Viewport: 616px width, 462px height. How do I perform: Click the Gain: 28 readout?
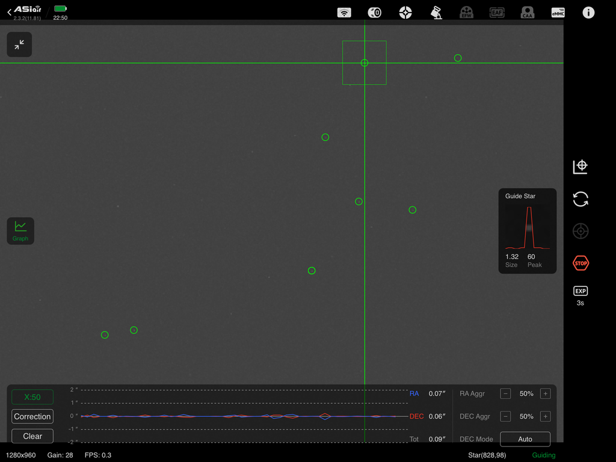coord(60,455)
